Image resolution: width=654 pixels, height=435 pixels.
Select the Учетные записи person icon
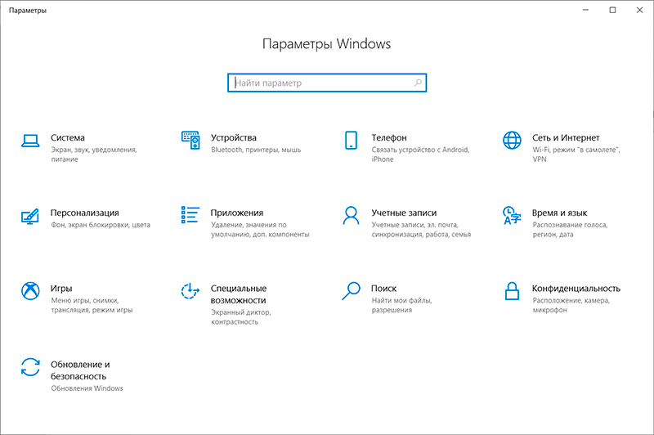351,215
